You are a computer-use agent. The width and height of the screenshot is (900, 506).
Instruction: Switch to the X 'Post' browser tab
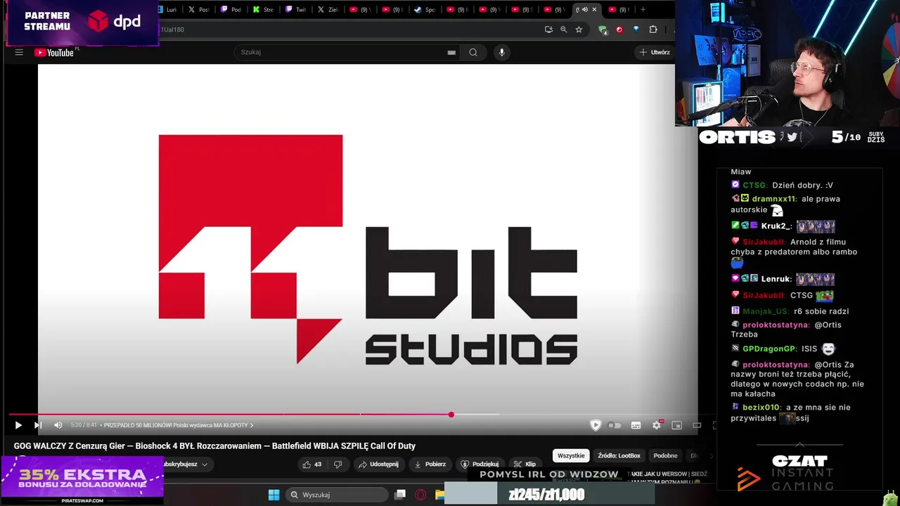[199, 10]
